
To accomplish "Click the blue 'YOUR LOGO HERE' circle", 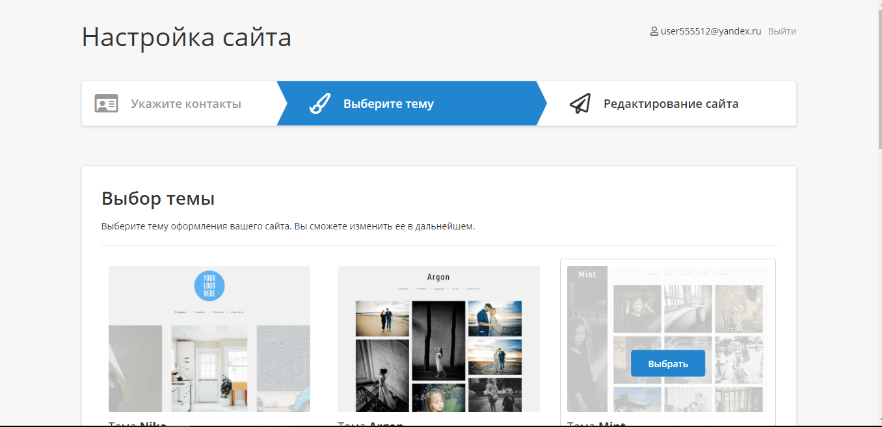I will click(209, 285).
